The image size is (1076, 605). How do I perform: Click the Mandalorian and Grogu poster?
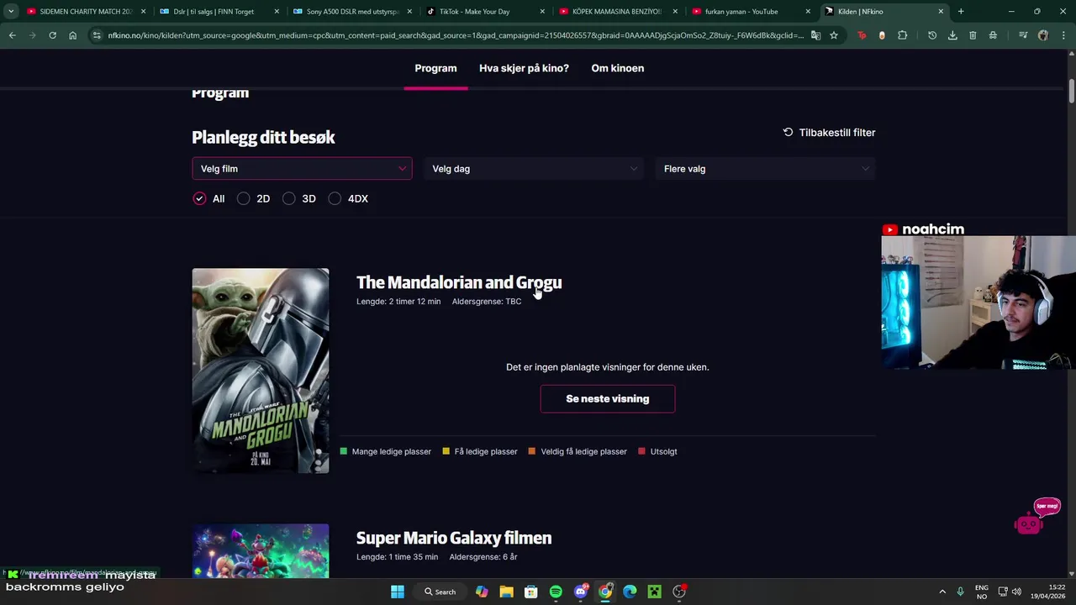click(261, 371)
